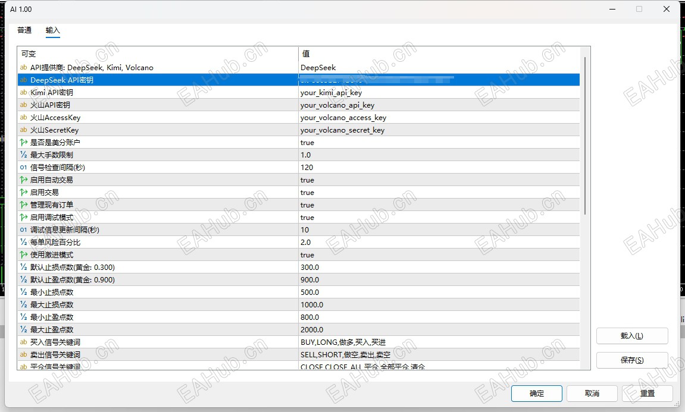Click the integer icon beside 信号检查间隔(秒)
Image resolution: width=685 pixels, height=412 pixels.
(24, 167)
